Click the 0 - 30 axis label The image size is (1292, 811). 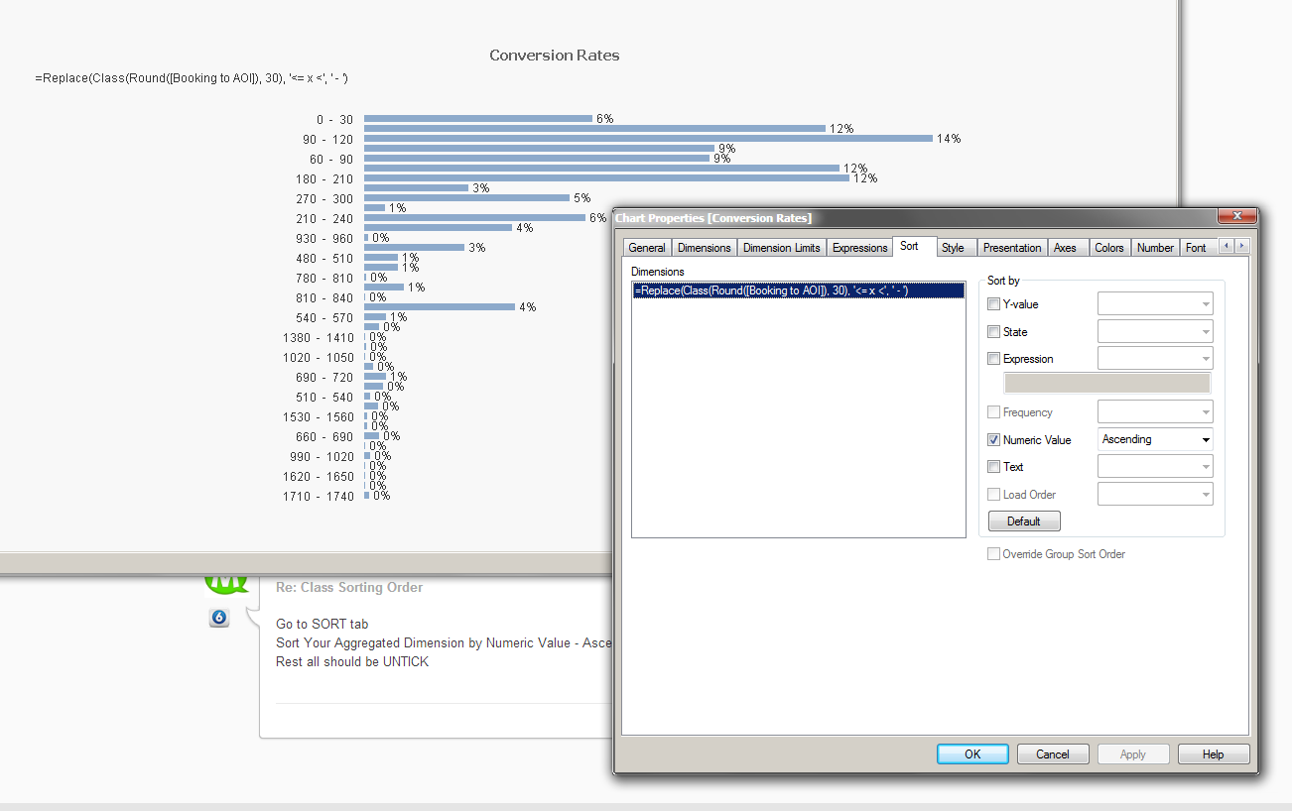coord(334,120)
